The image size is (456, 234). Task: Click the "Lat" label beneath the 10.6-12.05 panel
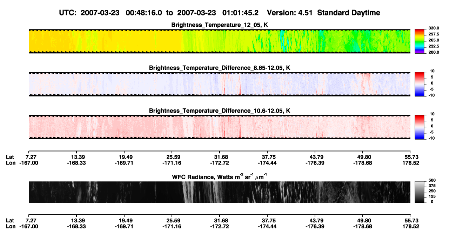pos(11,157)
